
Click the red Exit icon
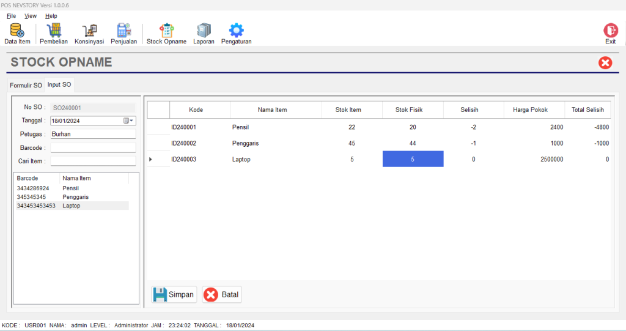[x=610, y=34]
